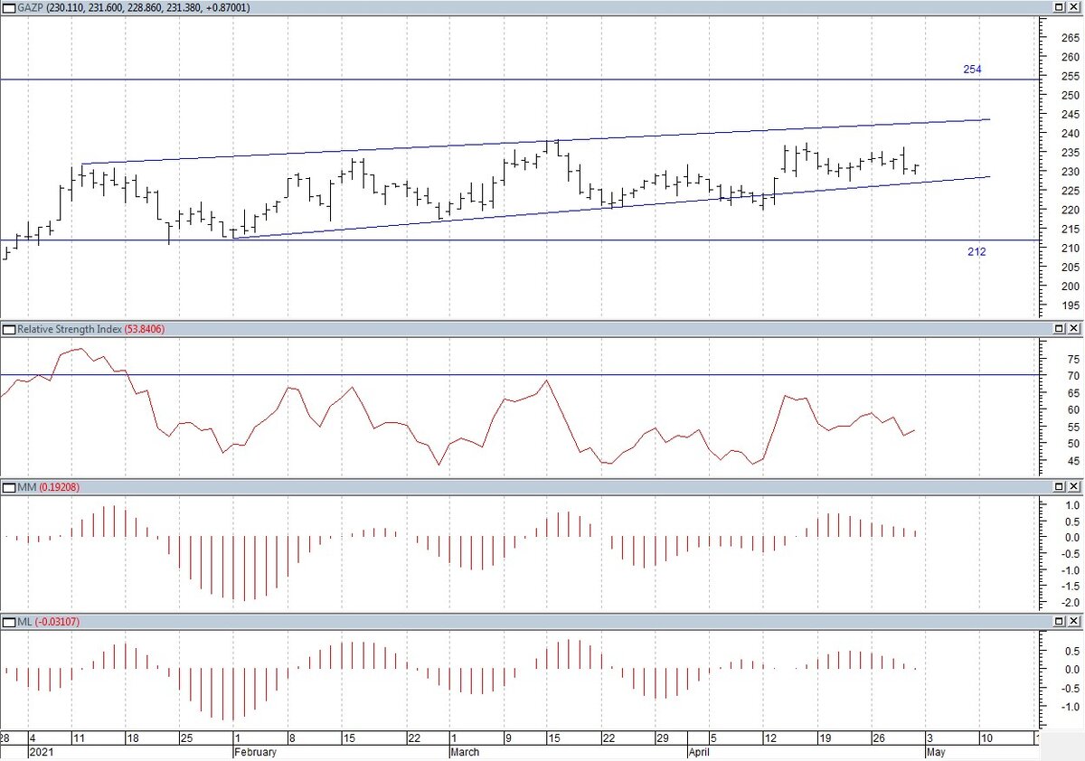Image resolution: width=1085 pixels, height=761 pixels.
Task: Click the 2021 year label on date axis
Action: (40, 751)
